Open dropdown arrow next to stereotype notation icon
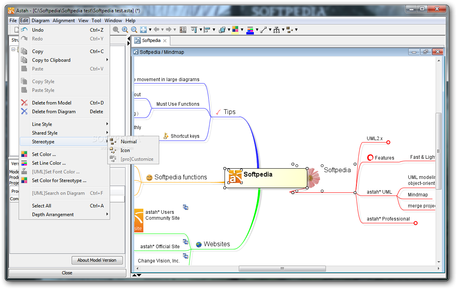The image size is (457, 289). click(296, 30)
